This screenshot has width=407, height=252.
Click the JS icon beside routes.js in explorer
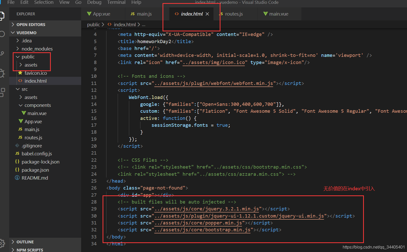coord(20,137)
